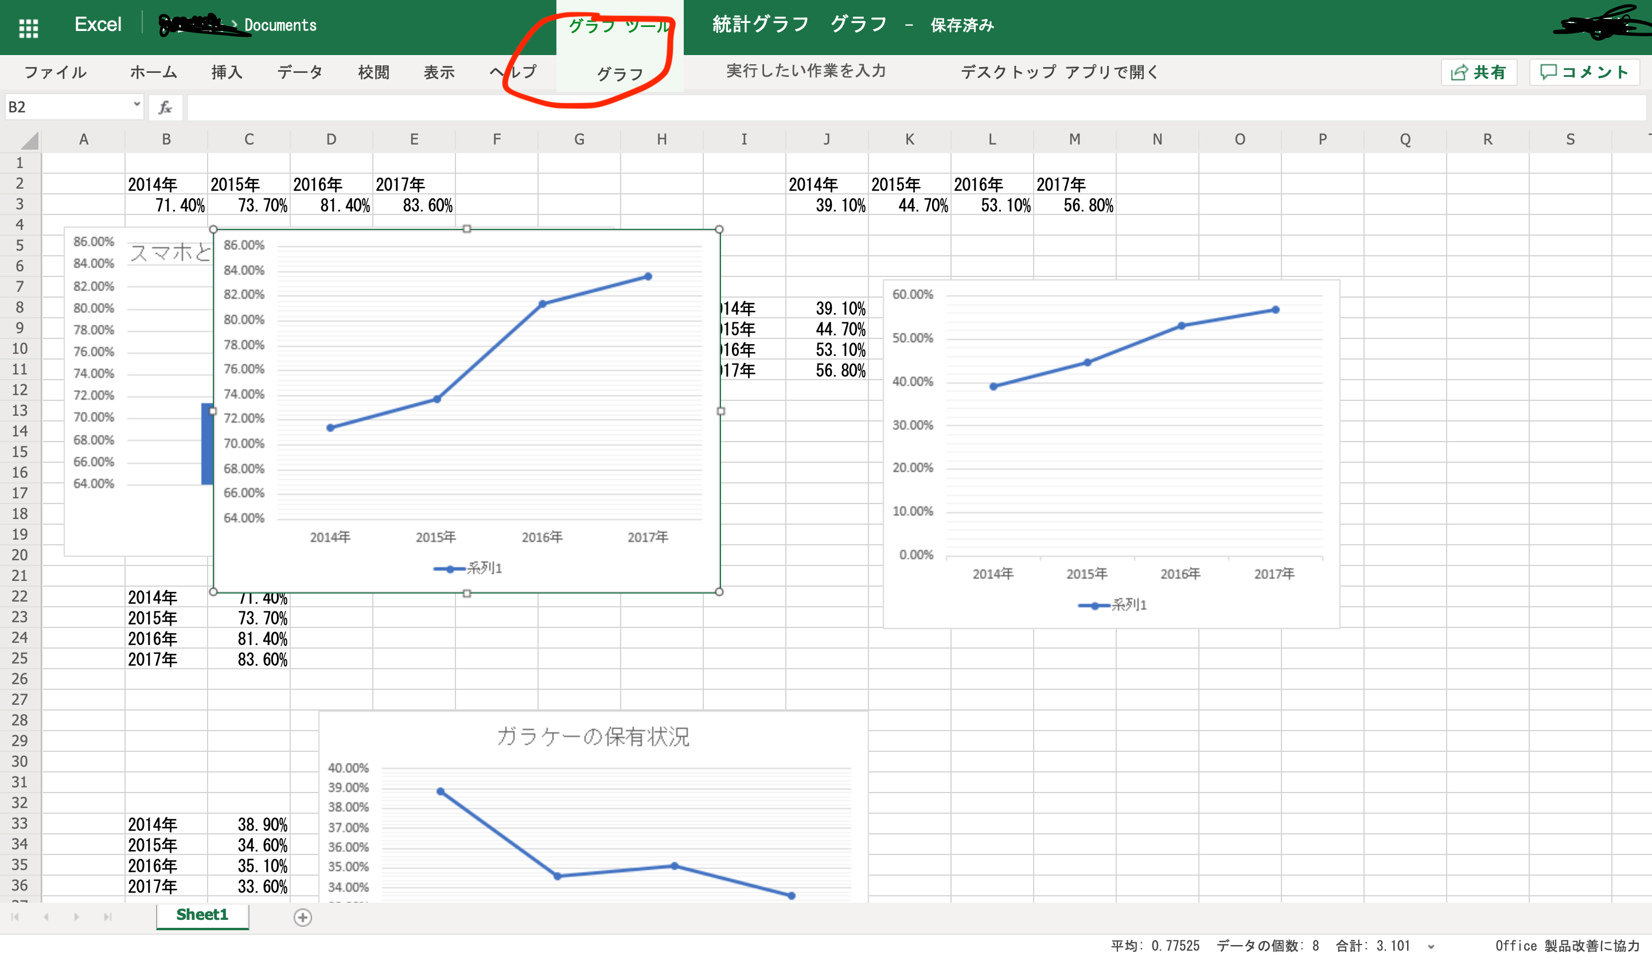Click the fx insert function icon
1652x960 pixels.
click(165, 107)
